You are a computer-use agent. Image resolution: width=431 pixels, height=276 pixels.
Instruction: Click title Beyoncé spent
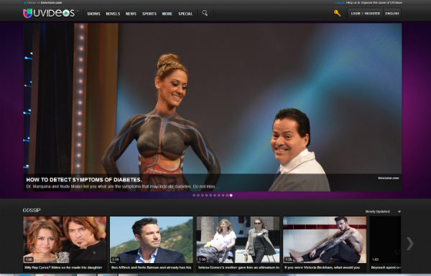click(x=386, y=267)
